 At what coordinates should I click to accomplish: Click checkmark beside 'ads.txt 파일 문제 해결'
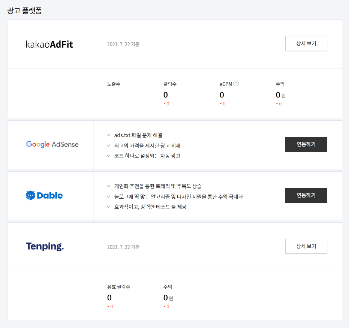[x=109, y=135]
